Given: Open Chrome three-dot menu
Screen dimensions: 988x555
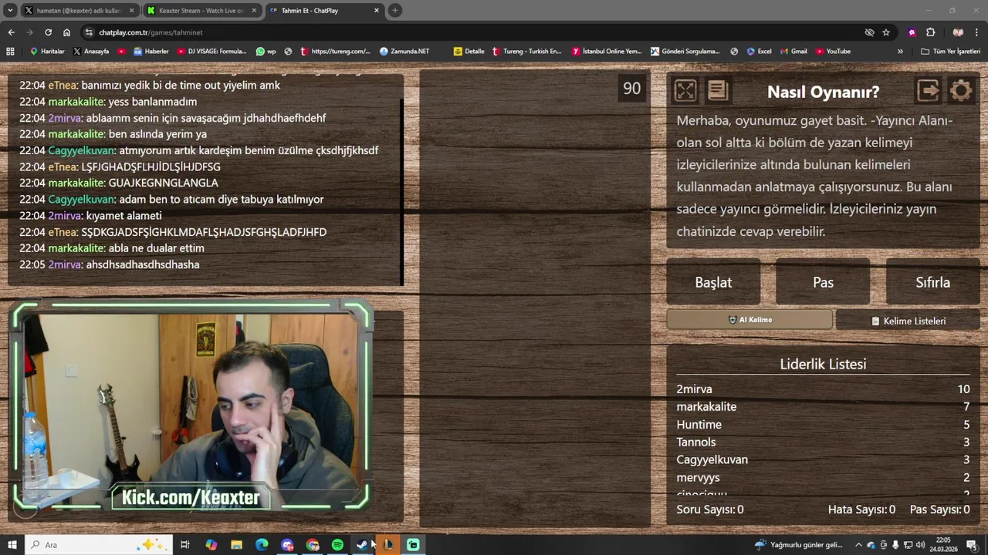Looking at the screenshot, I should (x=977, y=32).
